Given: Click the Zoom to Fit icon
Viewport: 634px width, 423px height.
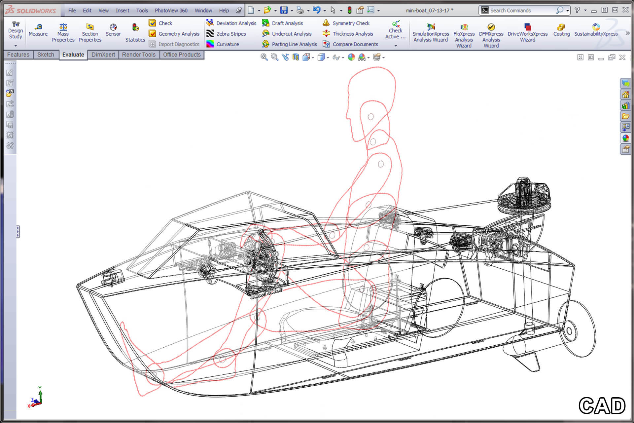Looking at the screenshot, I should click(x=264, y=57).
